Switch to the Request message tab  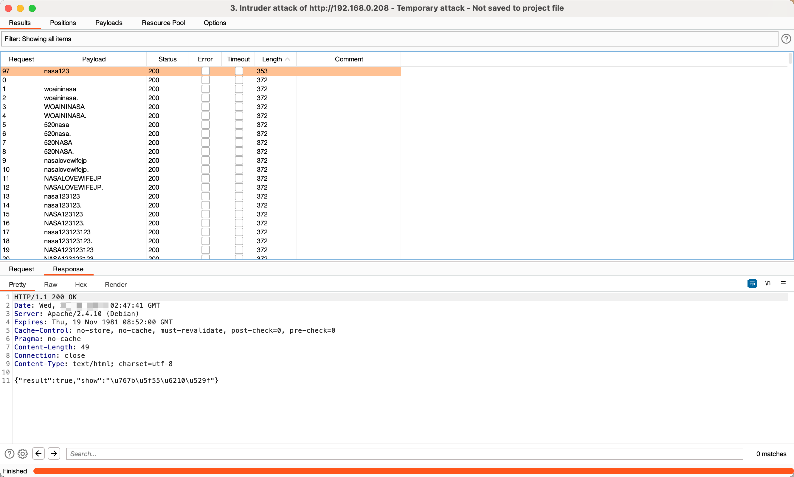tap(21, 269)
